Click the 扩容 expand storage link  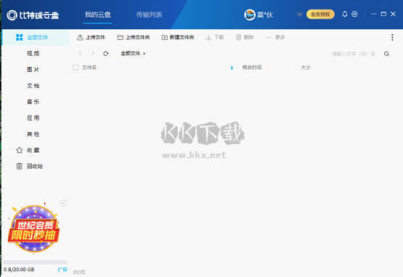click(62, 269)
